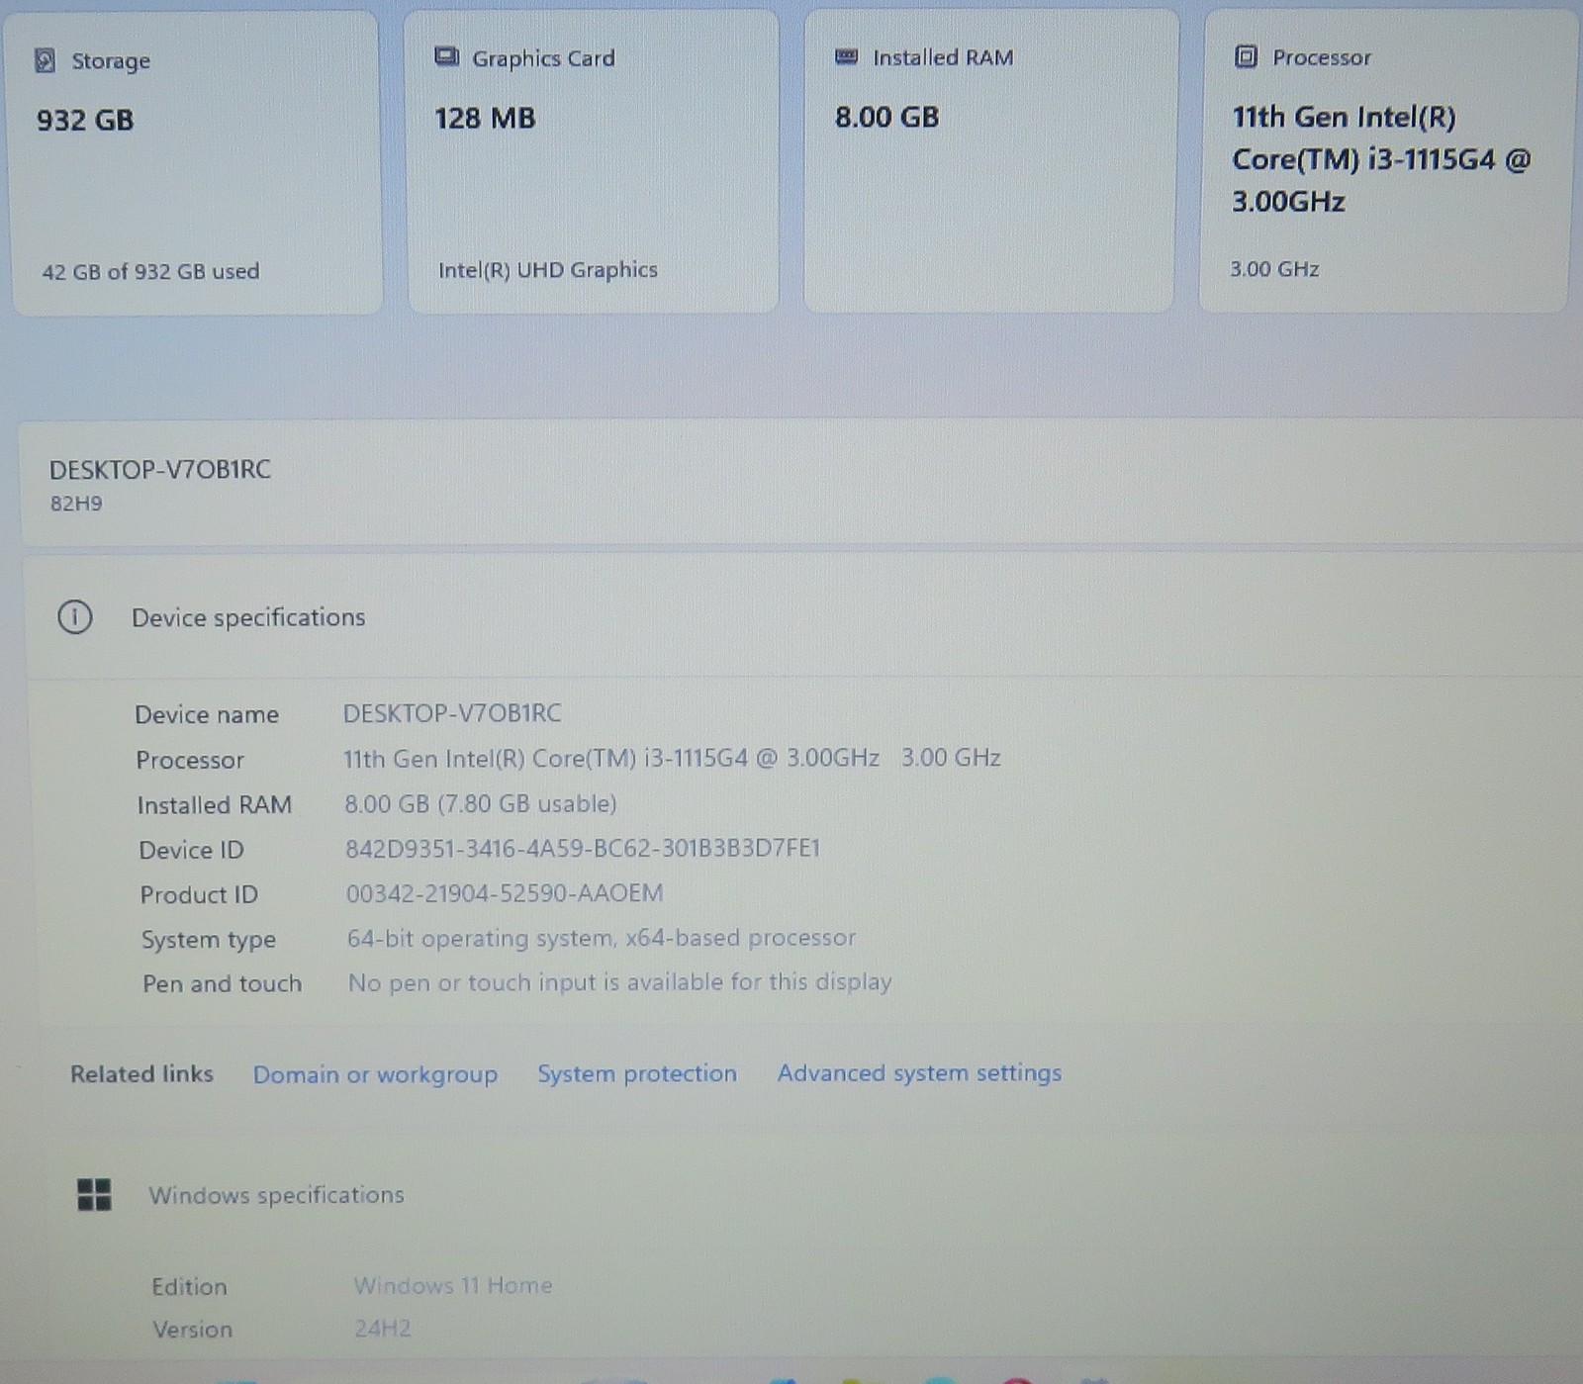Screen dimensions: 1583x1384
Task: Click the Processor chip icon
Action: coord(1247,56)
